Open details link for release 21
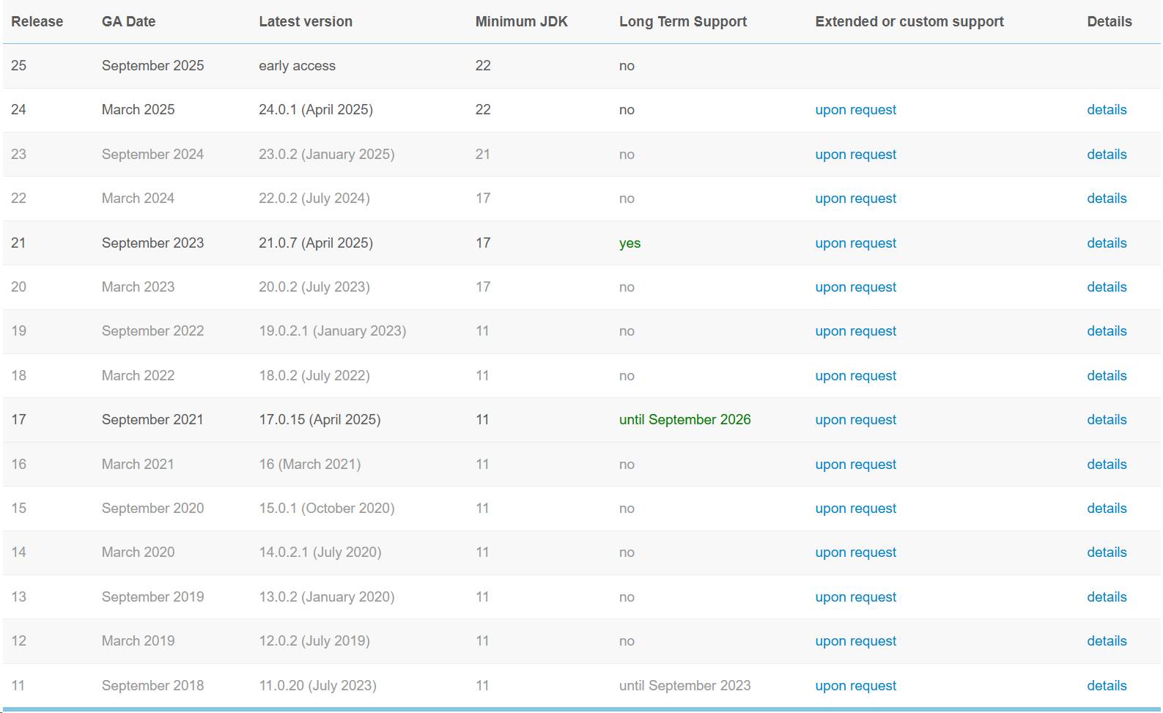The width and height of the screenshot is (1163, 713). 1107,243
